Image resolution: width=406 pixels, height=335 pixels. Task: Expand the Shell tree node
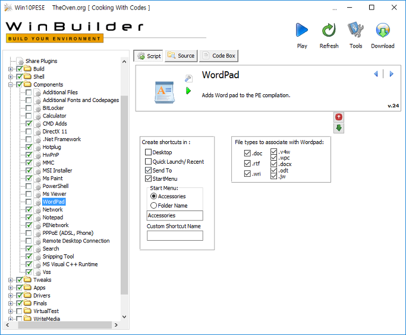click(11, 76)
